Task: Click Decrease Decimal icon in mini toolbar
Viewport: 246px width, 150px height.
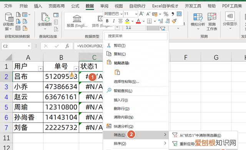Action: coord(168,21)
